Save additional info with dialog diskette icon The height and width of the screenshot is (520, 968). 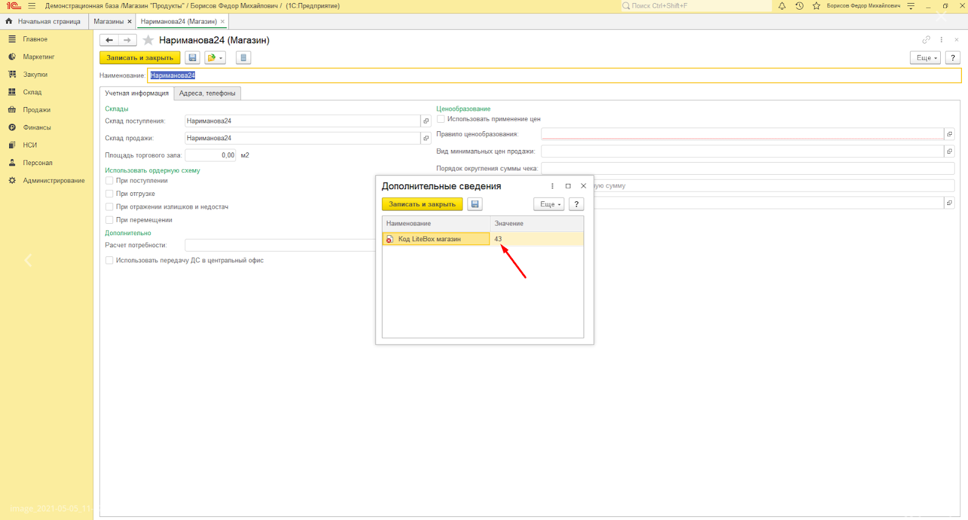[x=475, y=204]
